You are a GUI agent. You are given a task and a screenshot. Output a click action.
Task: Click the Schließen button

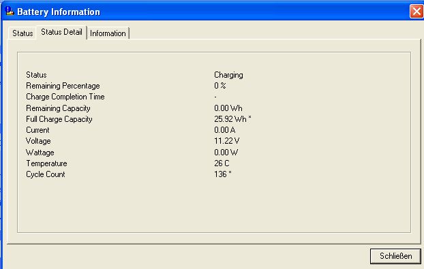pyautogui.click(x=395, y=256)
